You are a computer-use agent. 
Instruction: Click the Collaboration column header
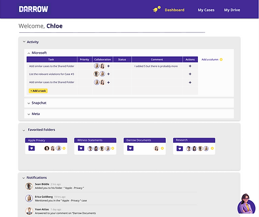pyautogui.click(x=102, y=59)
